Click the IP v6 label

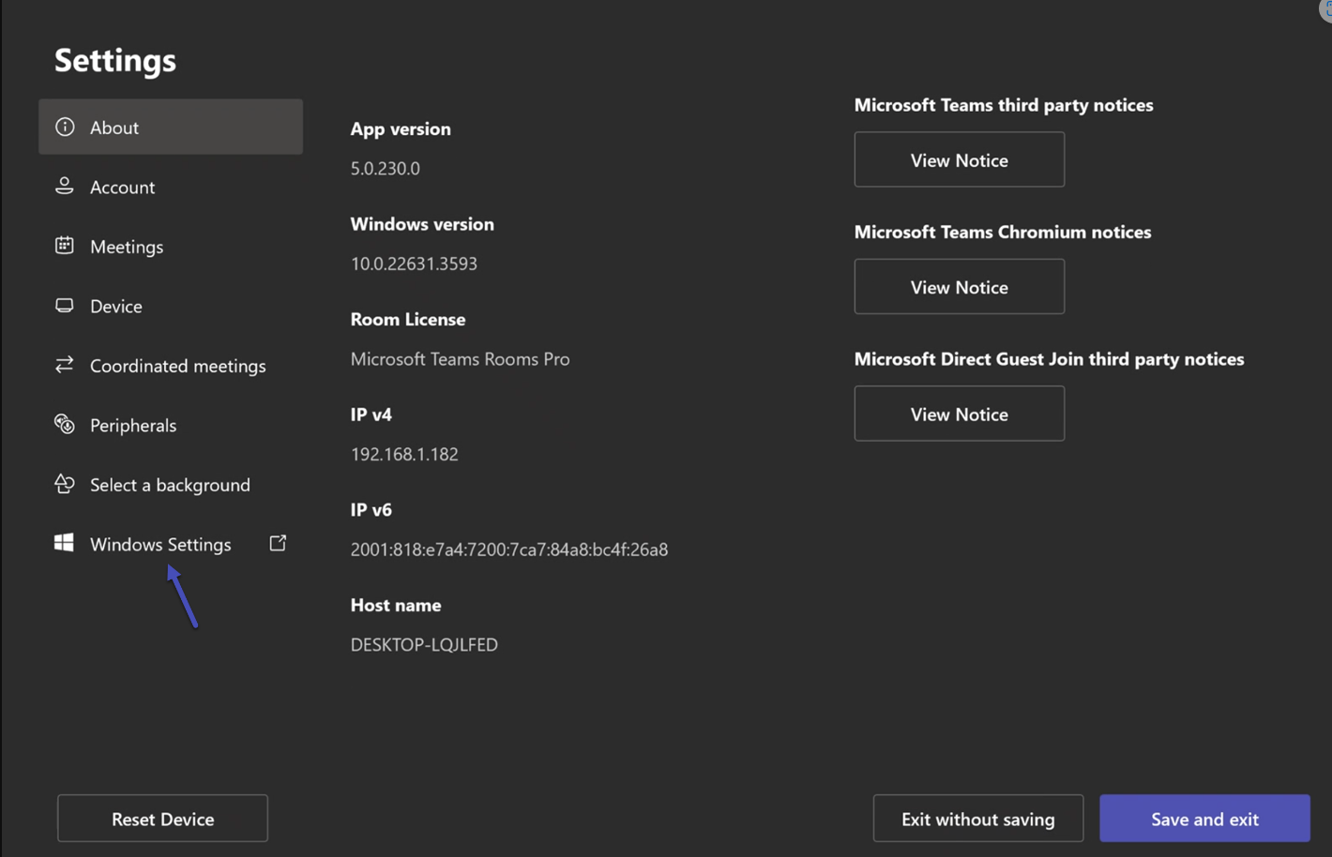point(371,510)
